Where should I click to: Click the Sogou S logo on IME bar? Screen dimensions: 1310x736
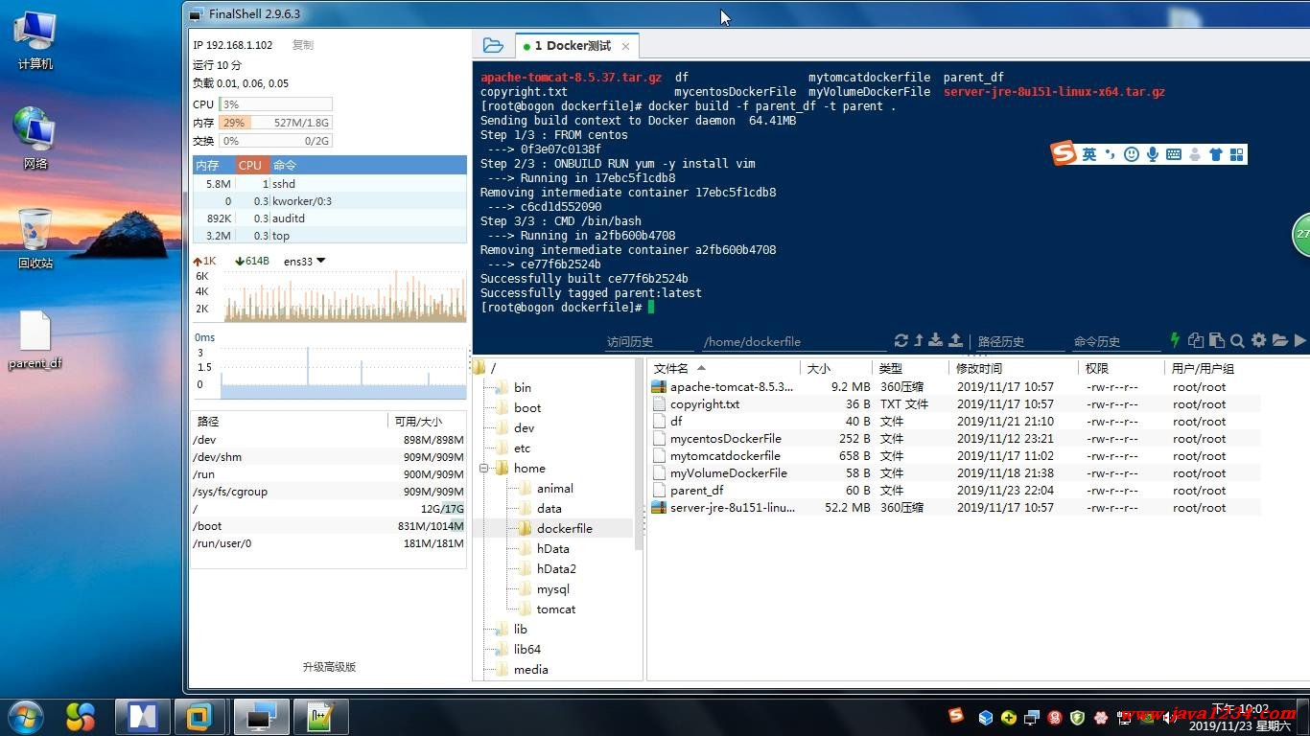tap(1064, 153)
